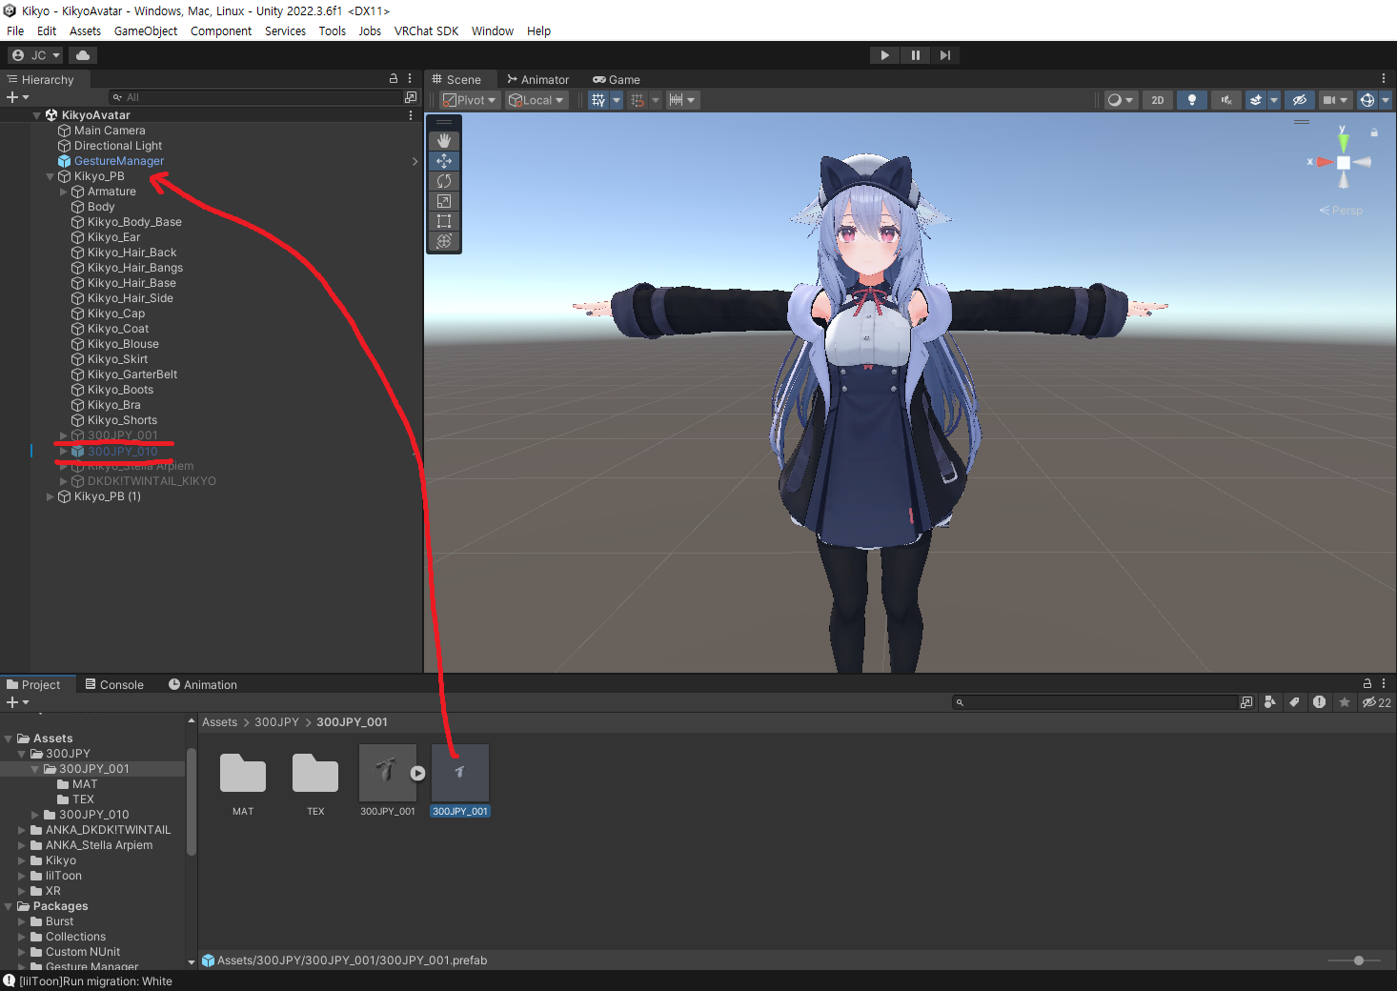Select the Rect transform tool
1397x991 pixels.
[x=444, y=221]
